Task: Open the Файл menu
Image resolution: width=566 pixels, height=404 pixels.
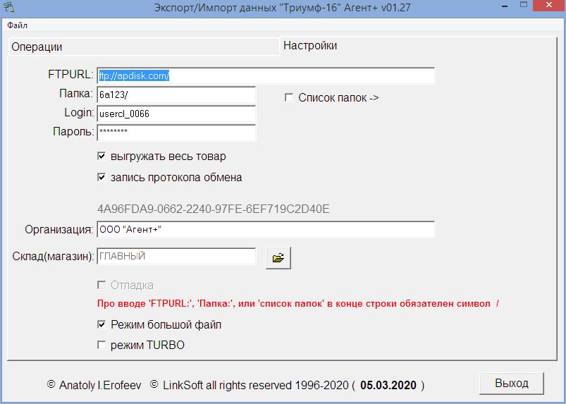Action: click(x=17, y=25)
